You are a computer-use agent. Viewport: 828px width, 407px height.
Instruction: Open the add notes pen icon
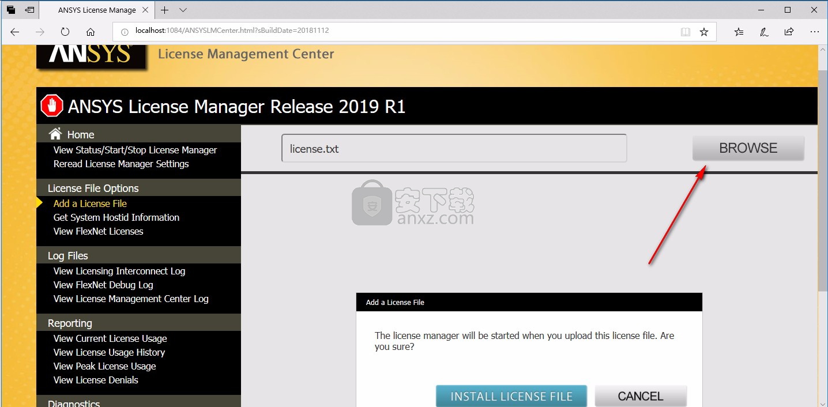764,32
